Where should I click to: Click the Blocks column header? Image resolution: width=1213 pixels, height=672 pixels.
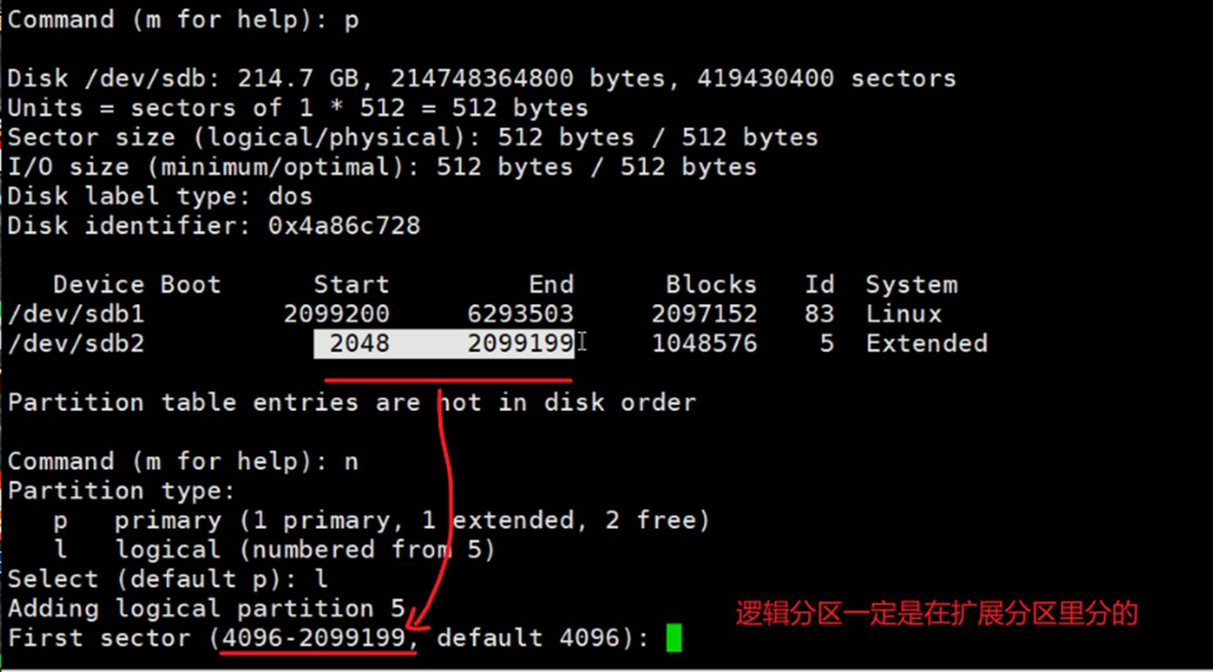click(711, 285)
